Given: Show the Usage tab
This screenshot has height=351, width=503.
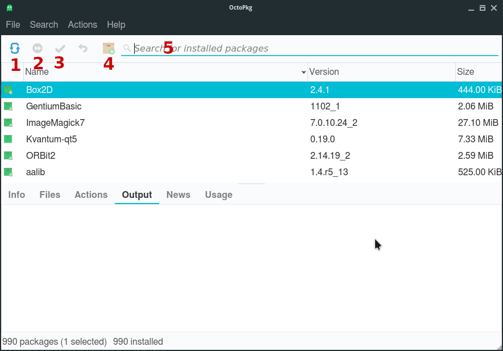Looking at the screenshot, I should pyautogui.click(x=219, y=194).
